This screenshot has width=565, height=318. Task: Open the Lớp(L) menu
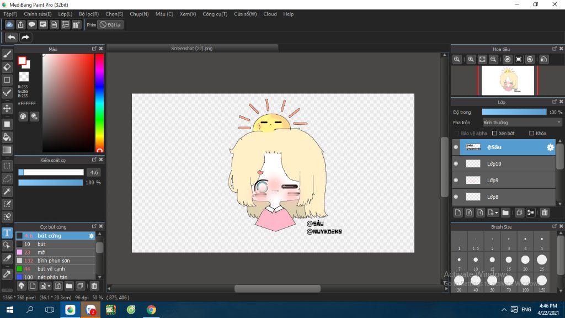(65, 14)
